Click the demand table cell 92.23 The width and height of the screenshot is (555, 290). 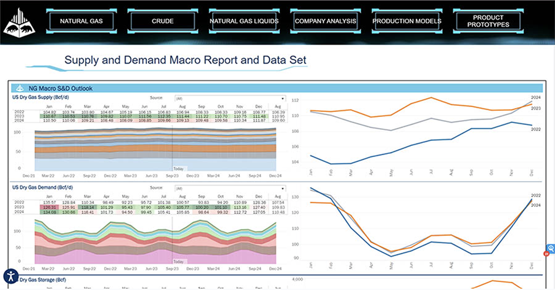tap(125, 203)
